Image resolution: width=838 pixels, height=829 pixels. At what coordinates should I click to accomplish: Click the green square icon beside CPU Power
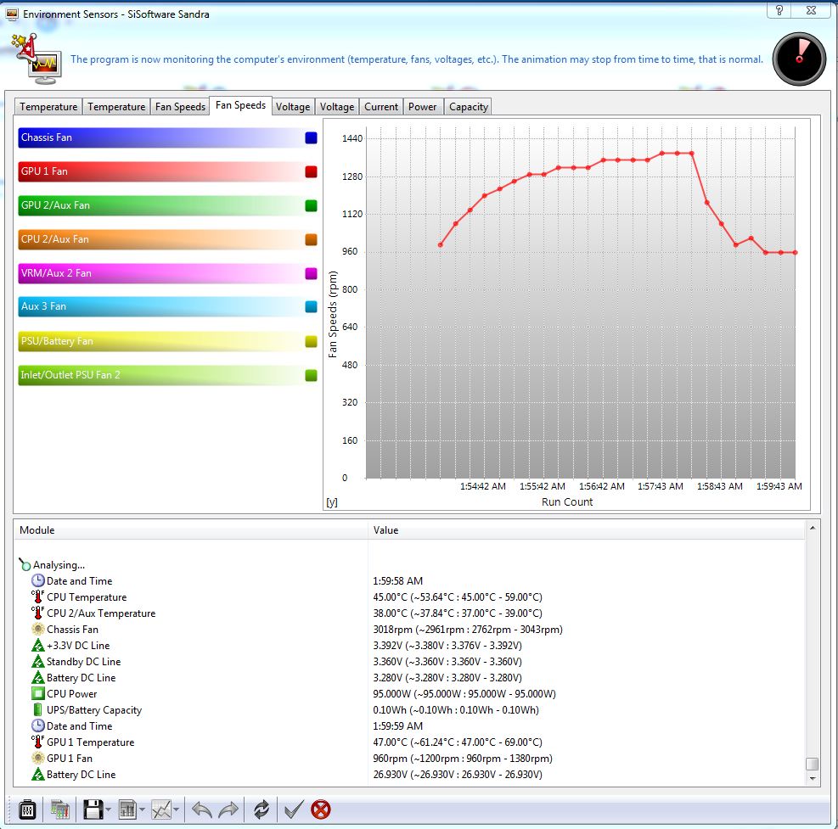(x=37, y=693)
